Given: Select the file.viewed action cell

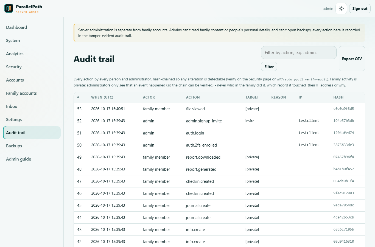Looking at the screenshot, I should (x=195, y=109).
